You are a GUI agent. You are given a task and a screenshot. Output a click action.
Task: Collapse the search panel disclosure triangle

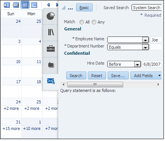pos(63,8)
